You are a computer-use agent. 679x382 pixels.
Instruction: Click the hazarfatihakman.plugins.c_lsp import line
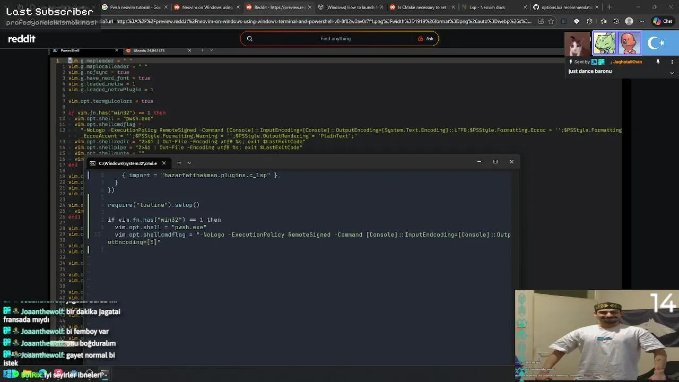tap(201, 175)
